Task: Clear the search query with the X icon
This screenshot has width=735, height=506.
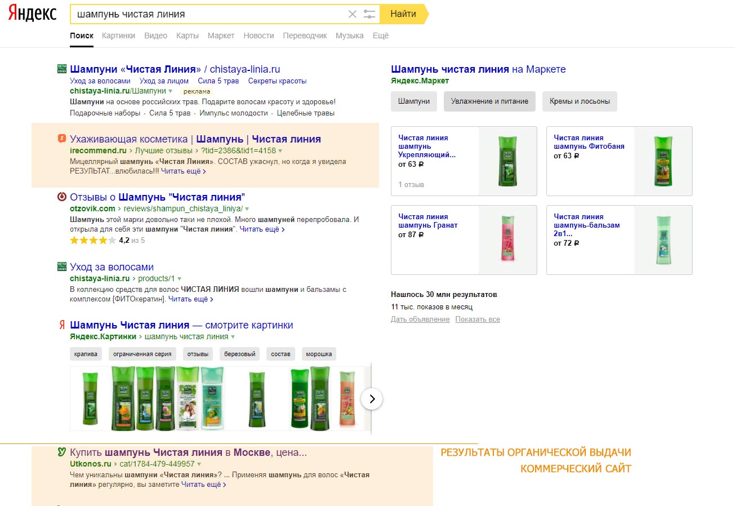Action: pos(353,14)
